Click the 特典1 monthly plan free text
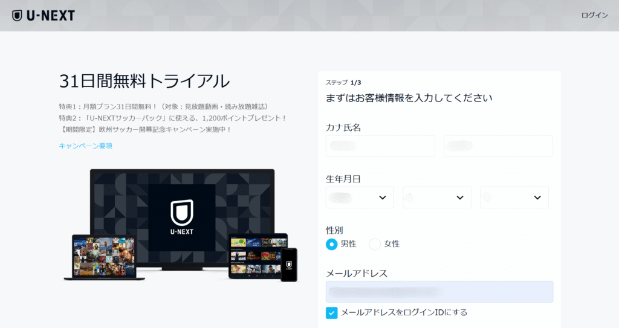The height and width of the screenshot is (328, 619). click(165, 106)
